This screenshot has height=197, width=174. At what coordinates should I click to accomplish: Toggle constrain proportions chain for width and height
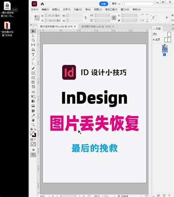[x=86, y=18]
